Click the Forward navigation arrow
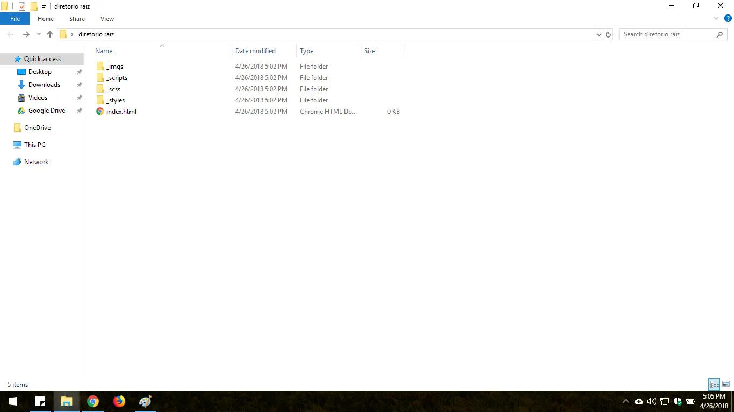Viewport: 734px width, 412px height. [26, 34]
